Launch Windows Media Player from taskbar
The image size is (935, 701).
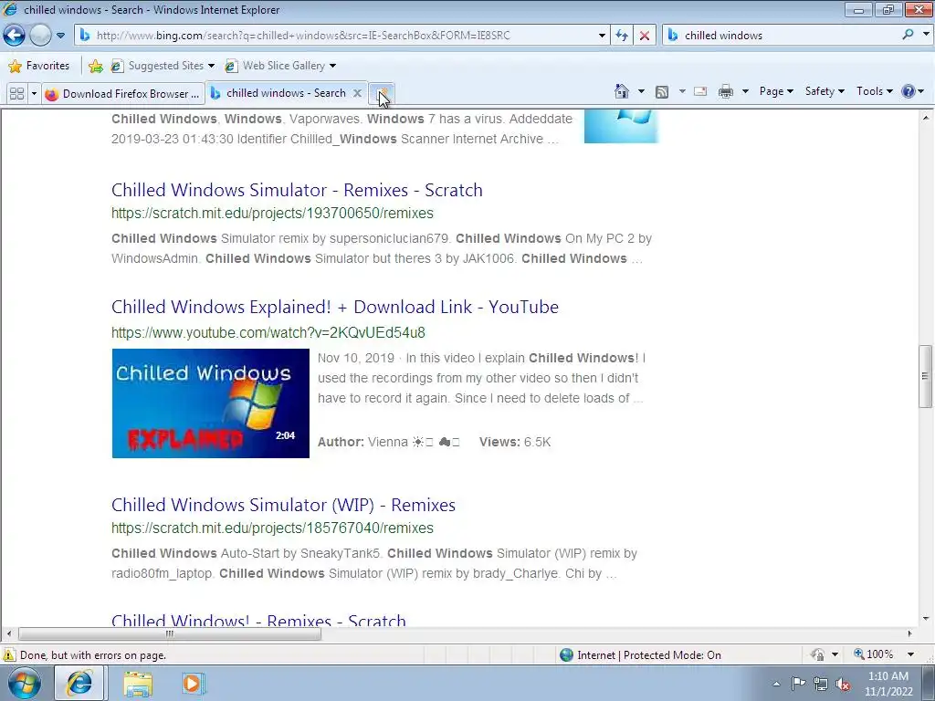[x=192, y=684]
